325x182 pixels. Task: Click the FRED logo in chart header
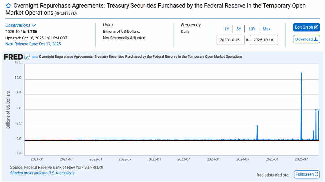[x=13, y=57]
